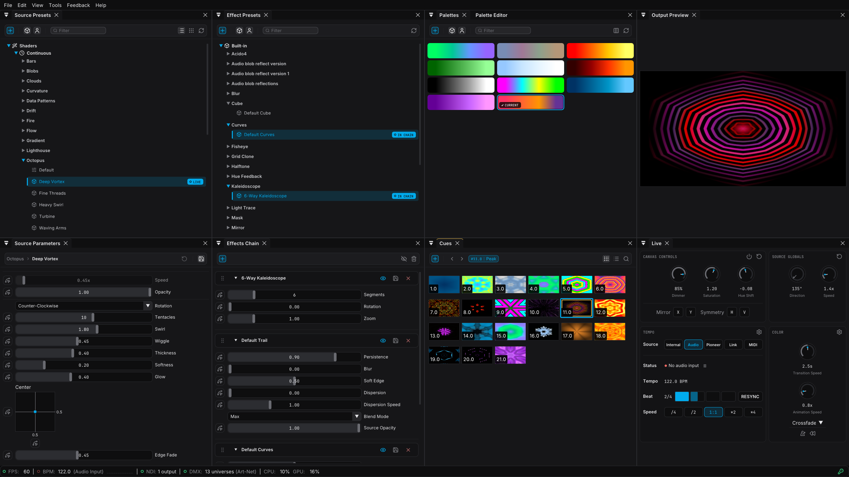Add a new source preset with plus icon

pyautogui.click(x=10, y=30)
